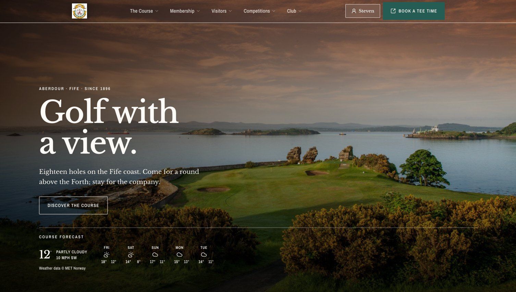Expand the Visitors menu chevron

pos(231,11)
